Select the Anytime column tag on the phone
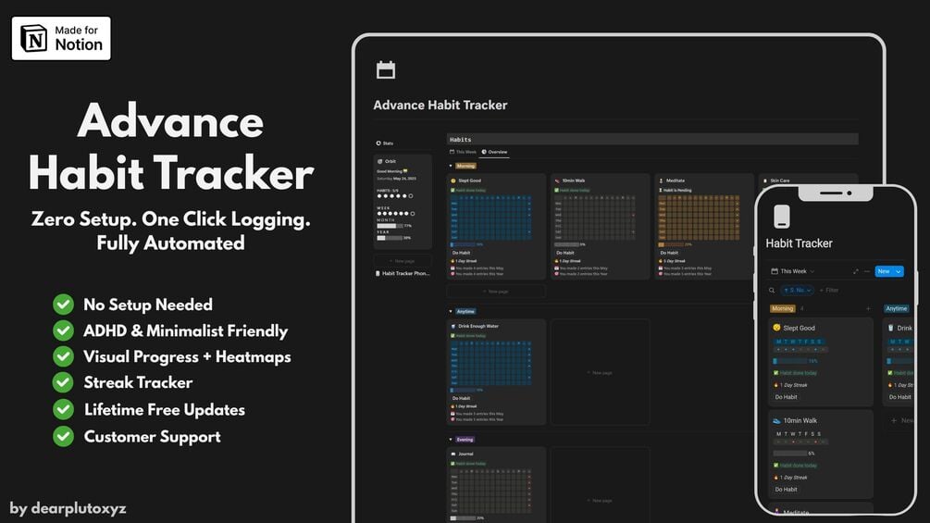This screenshot has width=930, height=523. click(896, 308)
